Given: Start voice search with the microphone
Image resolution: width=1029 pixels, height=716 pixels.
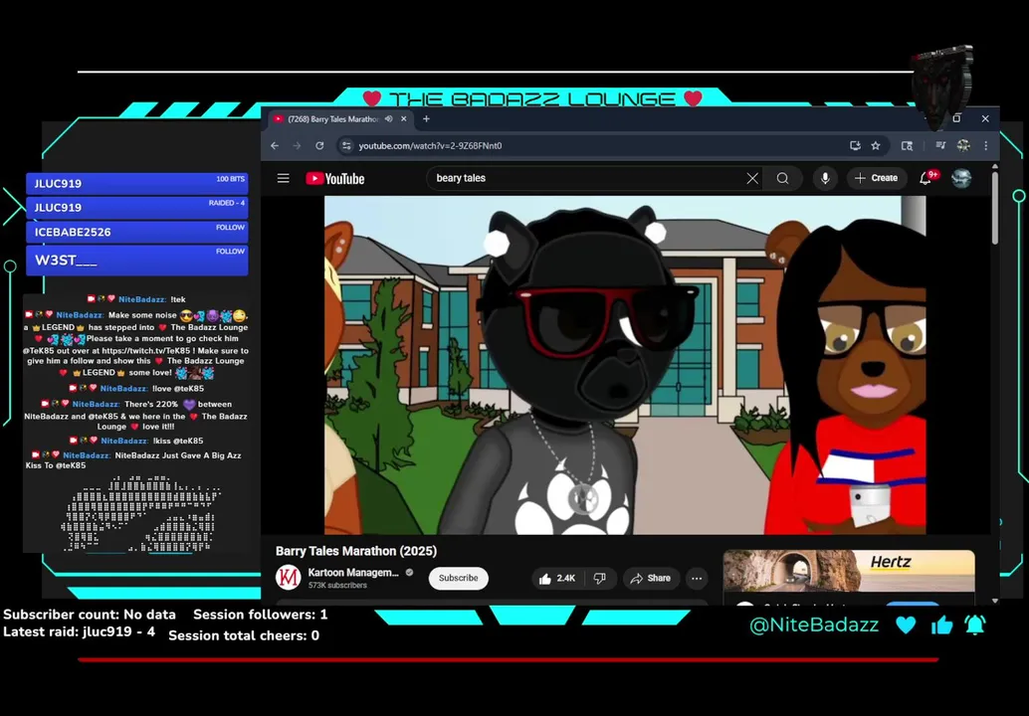Looking at the screenshot, I should pyautogui.click(x=825, y=178).
